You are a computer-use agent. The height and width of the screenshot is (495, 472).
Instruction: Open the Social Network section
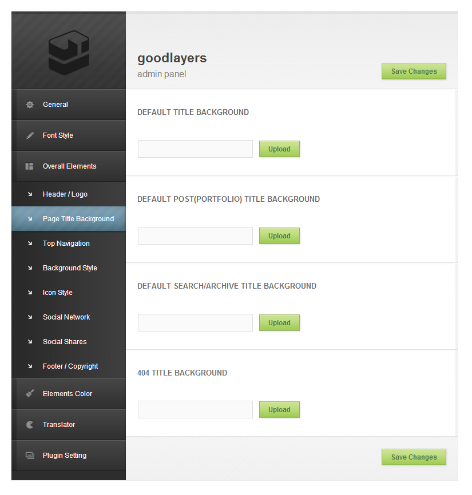click(x=66, y=317)
